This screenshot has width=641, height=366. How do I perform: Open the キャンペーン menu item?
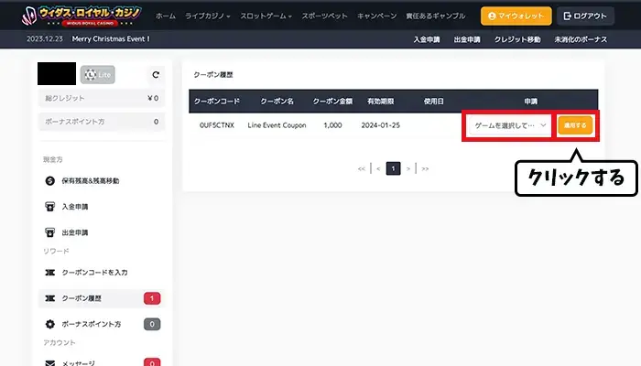coord(377,16)
